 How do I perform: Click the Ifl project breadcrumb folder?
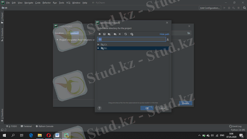[5, 8]
